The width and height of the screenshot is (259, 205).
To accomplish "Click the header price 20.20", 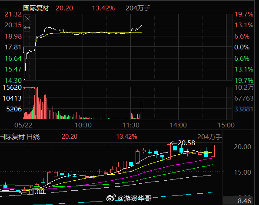I will [x=64, y=8].
